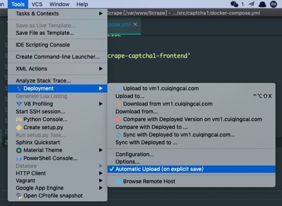Viewport: 282px width, 206px height.
Task: Click the Create setup.py Python icon
Action: click(19, 128)
